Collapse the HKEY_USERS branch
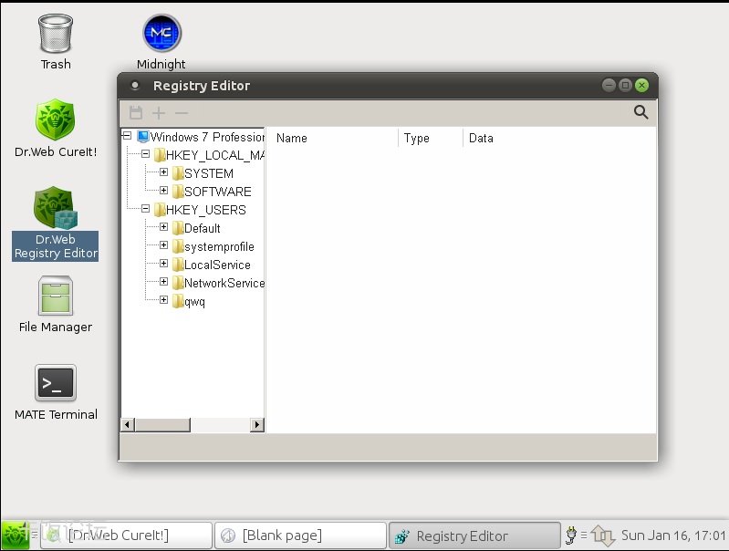The image size is (729, 551). [145, 209]
